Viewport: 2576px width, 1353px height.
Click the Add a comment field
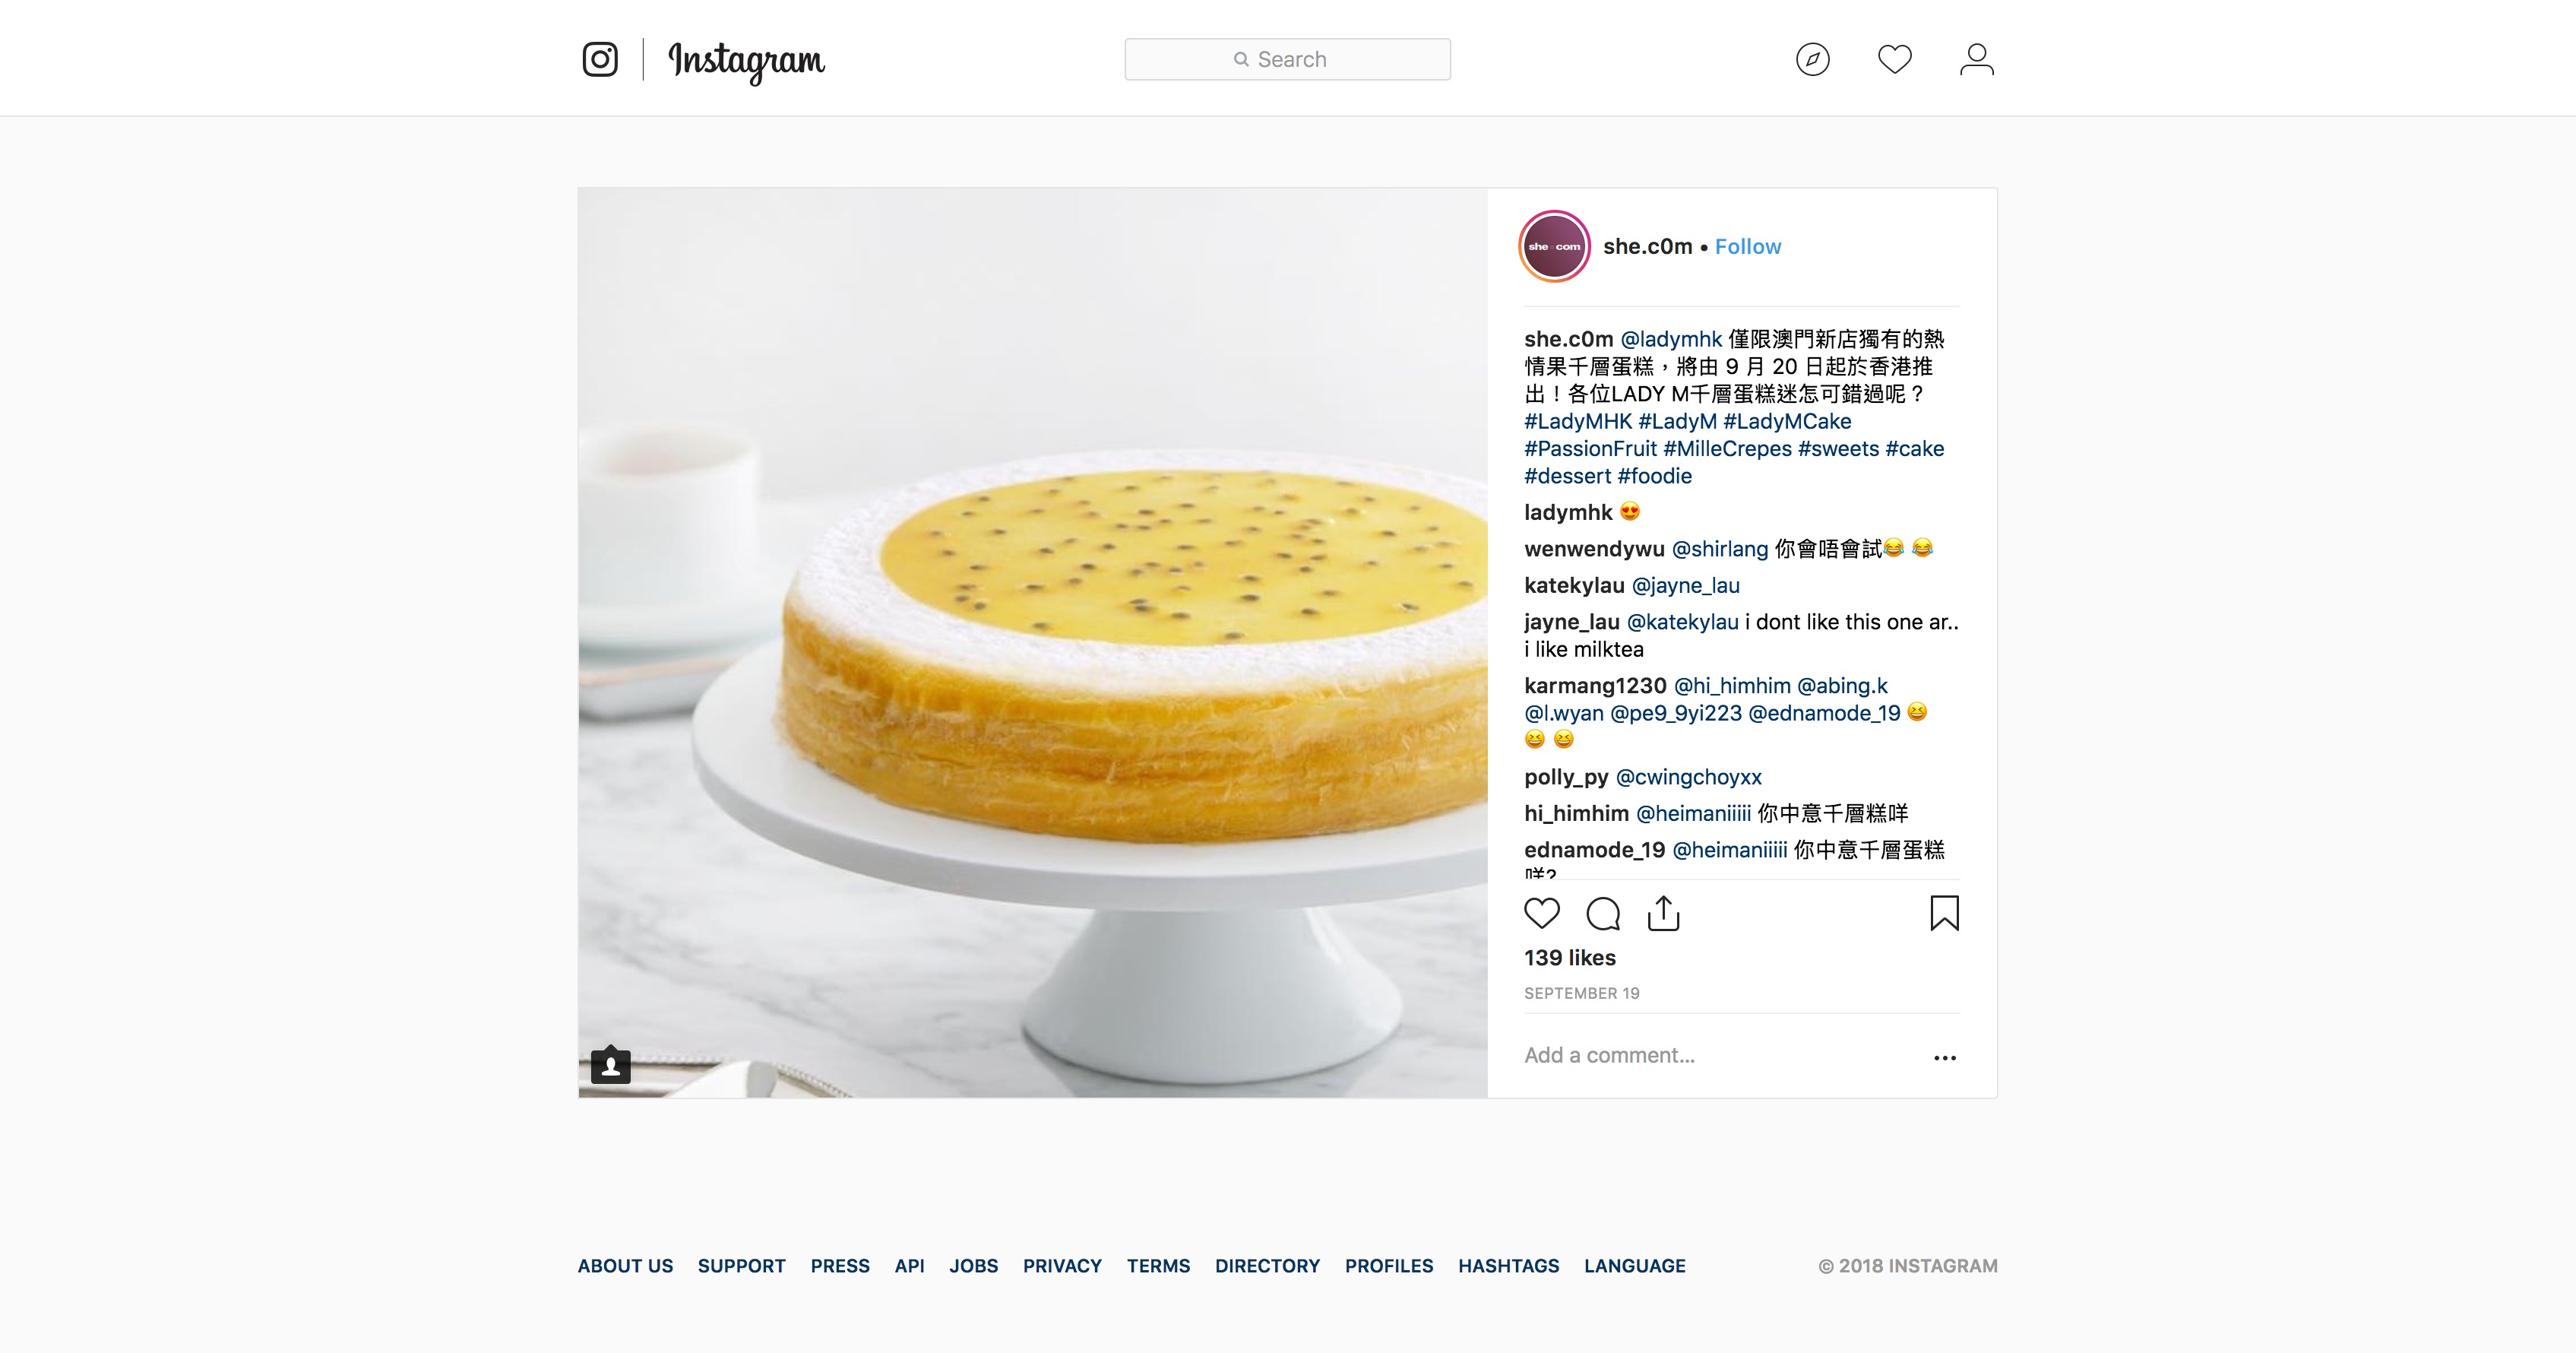[1720, 1055]
